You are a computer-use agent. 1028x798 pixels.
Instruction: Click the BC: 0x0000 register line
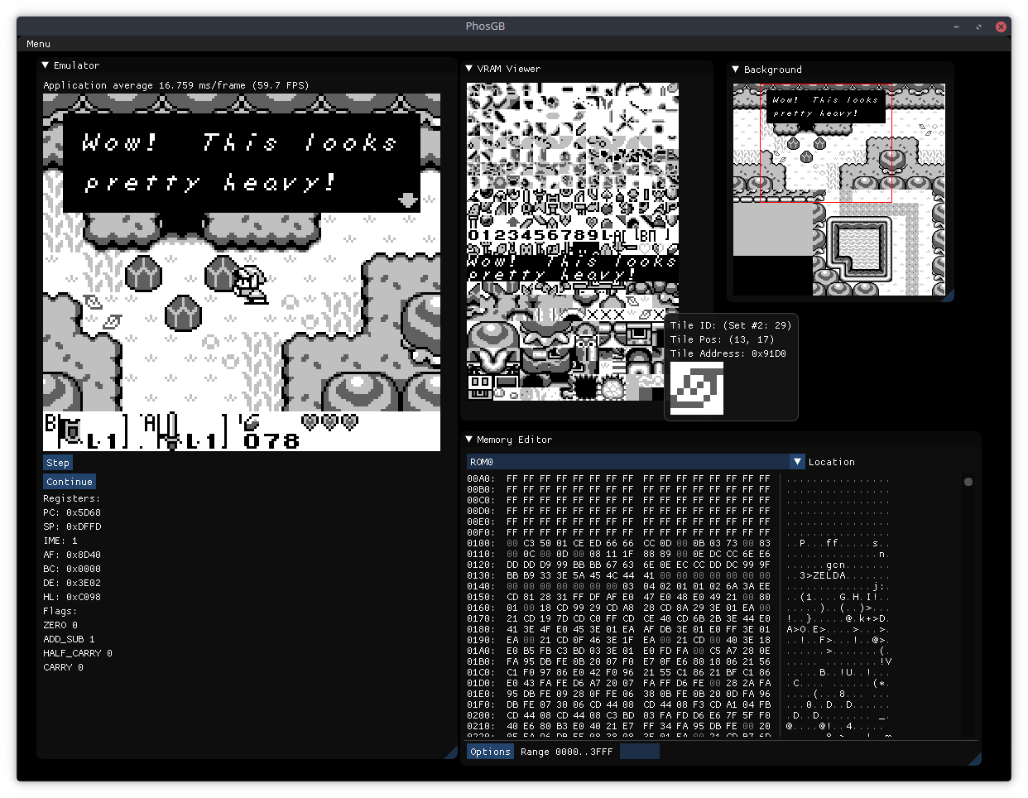pyautogui.click(x=72, y=570)
